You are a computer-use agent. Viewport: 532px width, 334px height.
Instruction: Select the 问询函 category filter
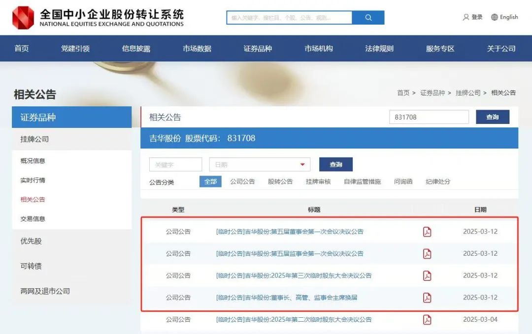point(403,182)
